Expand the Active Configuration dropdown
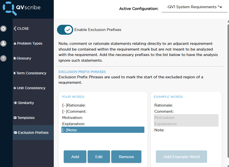229x167 pixels. click(194, 7)
